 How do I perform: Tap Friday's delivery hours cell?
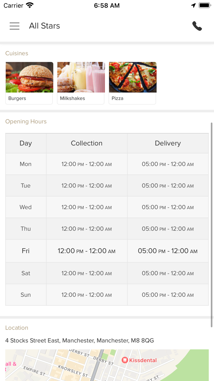click(168, 251)
